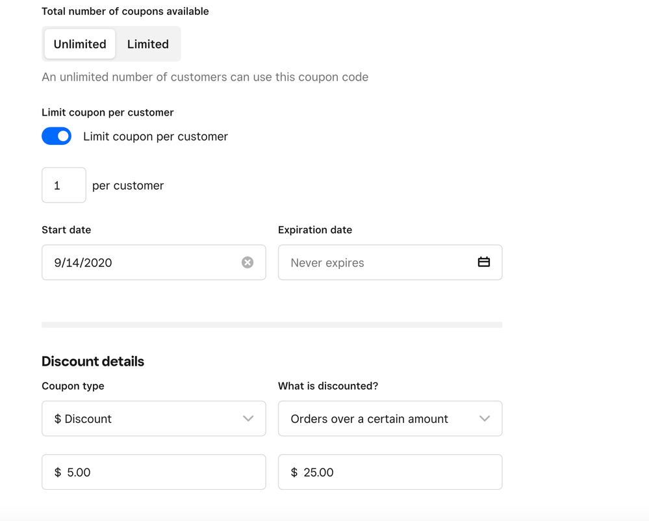Open the '$ Discount' coupon type dropdown
The width and height of the screenshot is (649, 521).
143,418
